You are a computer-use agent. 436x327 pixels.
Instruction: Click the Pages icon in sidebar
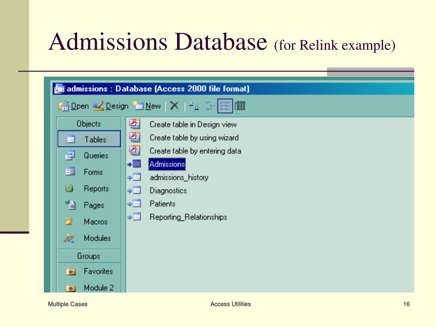pyautogui.click(x=70, y=205)
